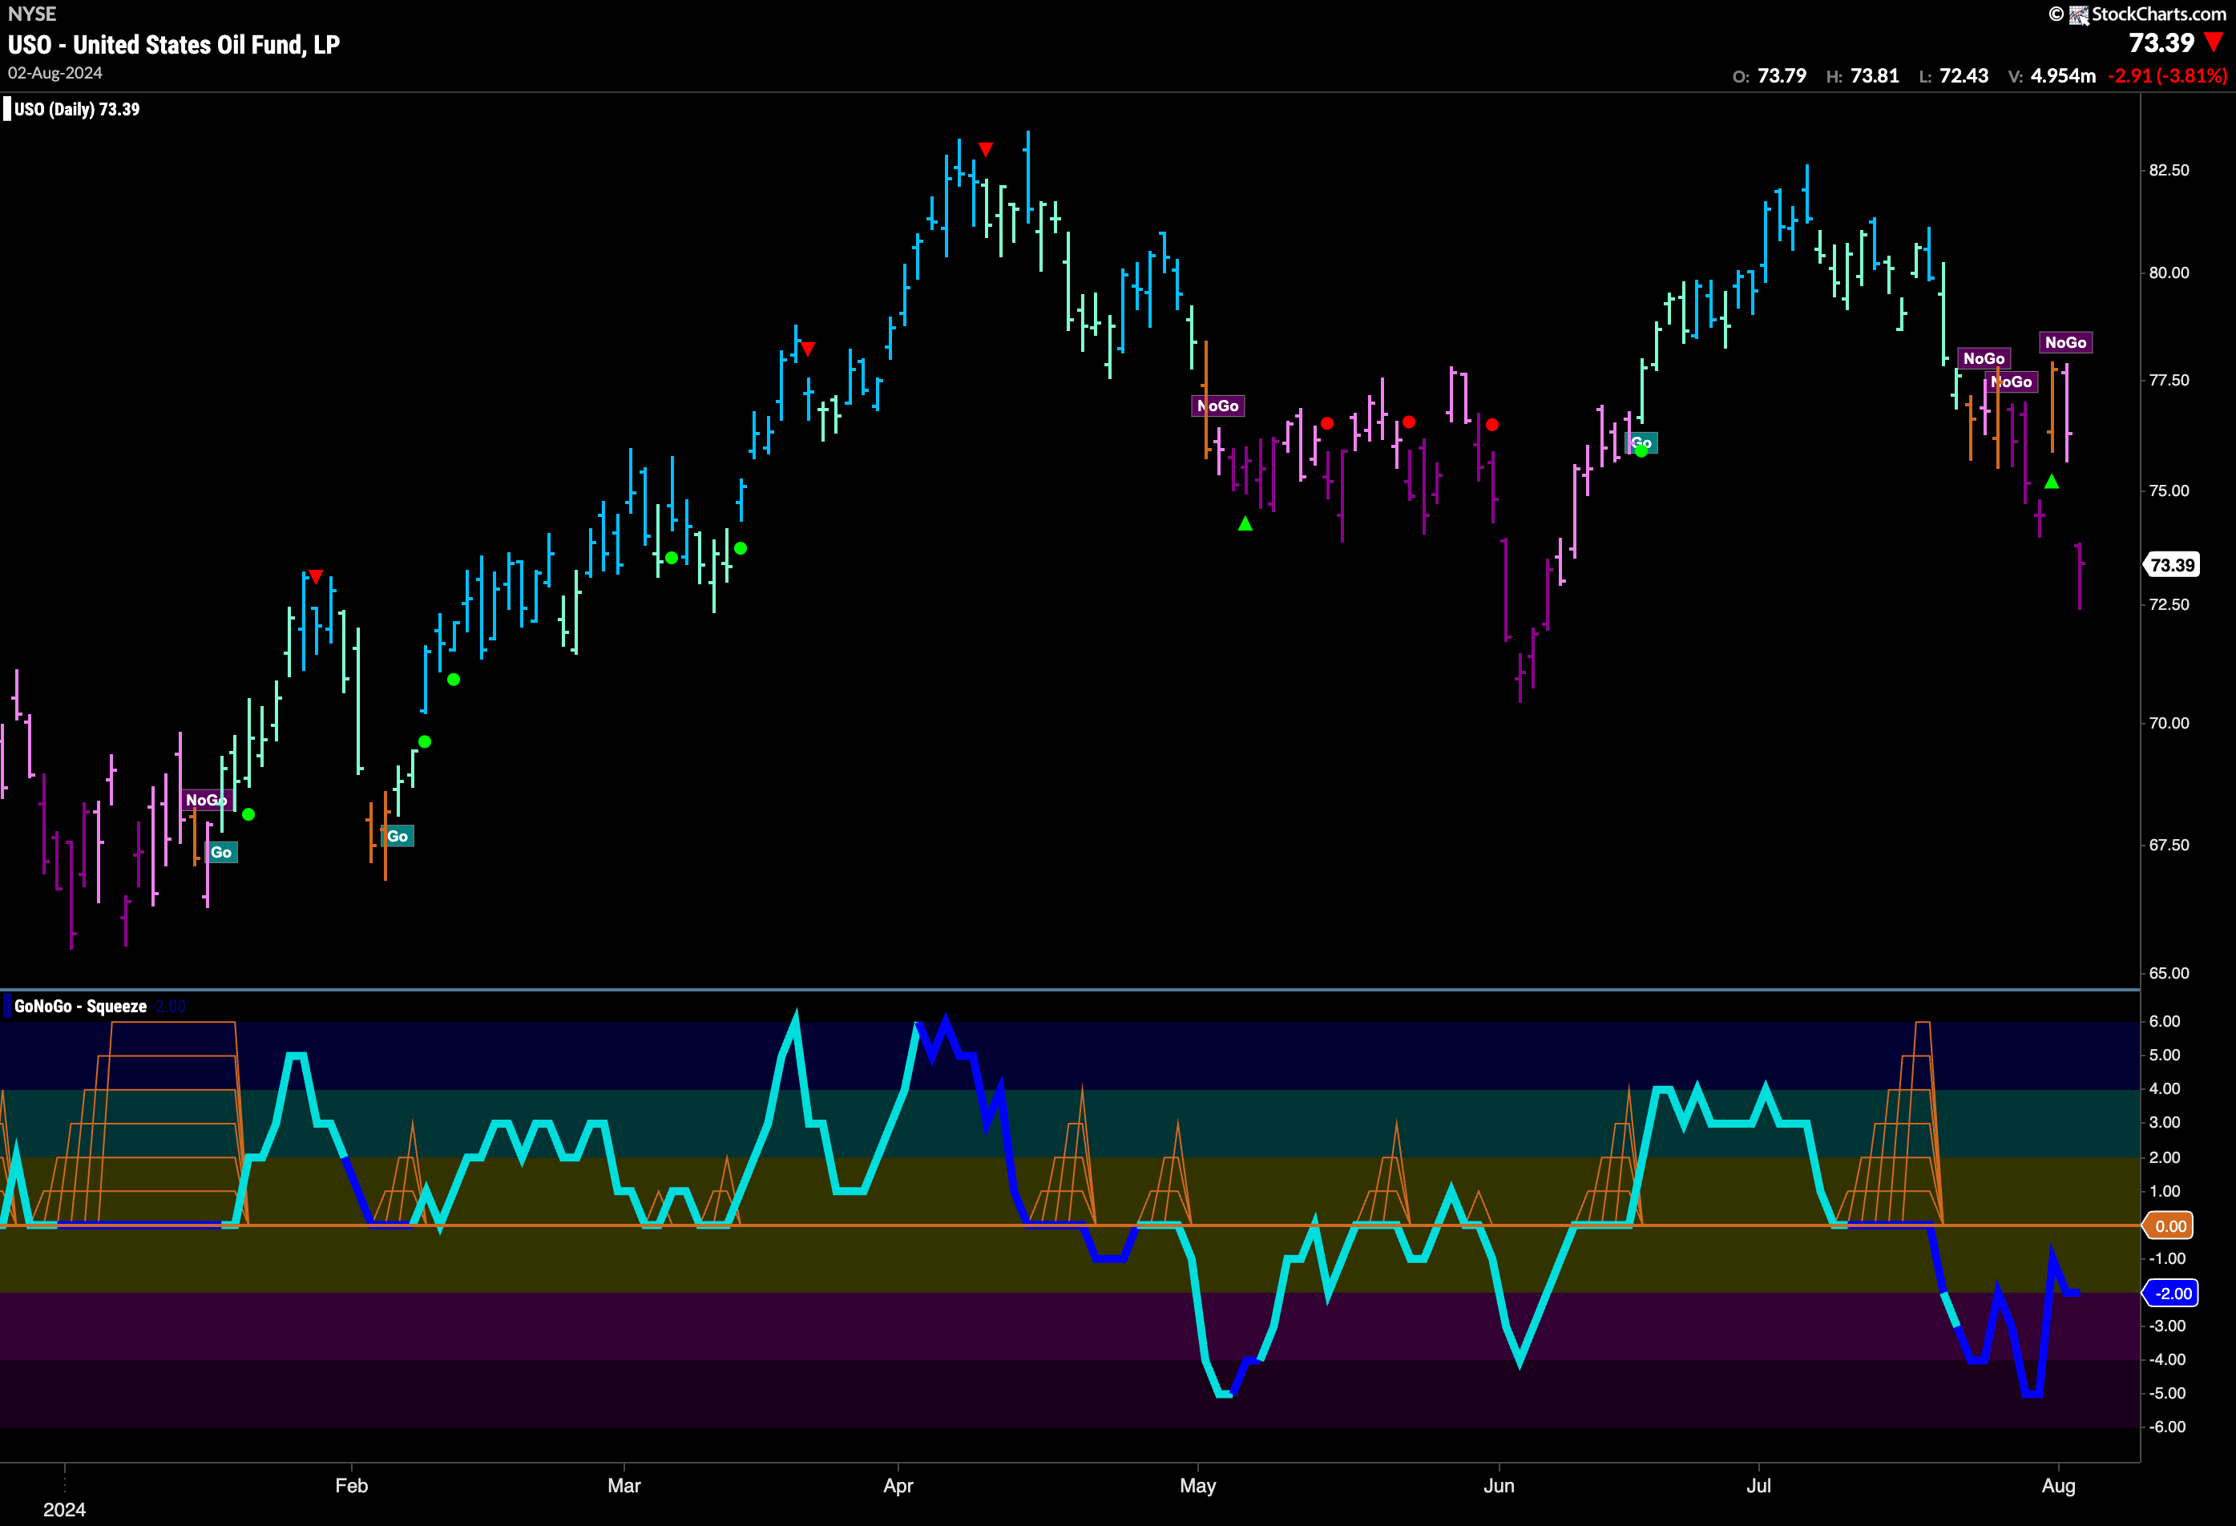
Task: Click the 4.00 oscillator scale label
Action: pyautogui.click(x=2165, y=1089)
